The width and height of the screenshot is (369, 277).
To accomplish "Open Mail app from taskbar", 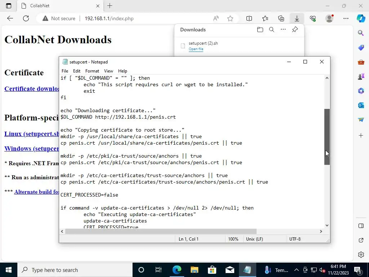I will [230, 270].
